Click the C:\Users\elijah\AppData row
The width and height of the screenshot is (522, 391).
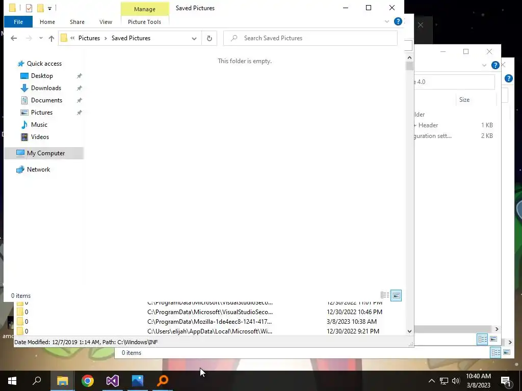tap(210, 331)
